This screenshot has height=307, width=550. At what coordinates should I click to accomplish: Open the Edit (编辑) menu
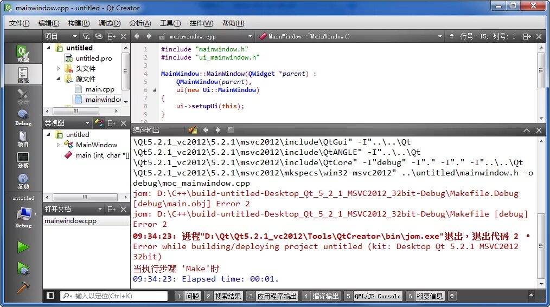49,23
